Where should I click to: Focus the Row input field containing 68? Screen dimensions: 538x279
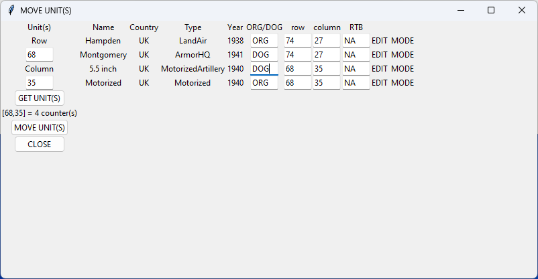tap(39, 55)
